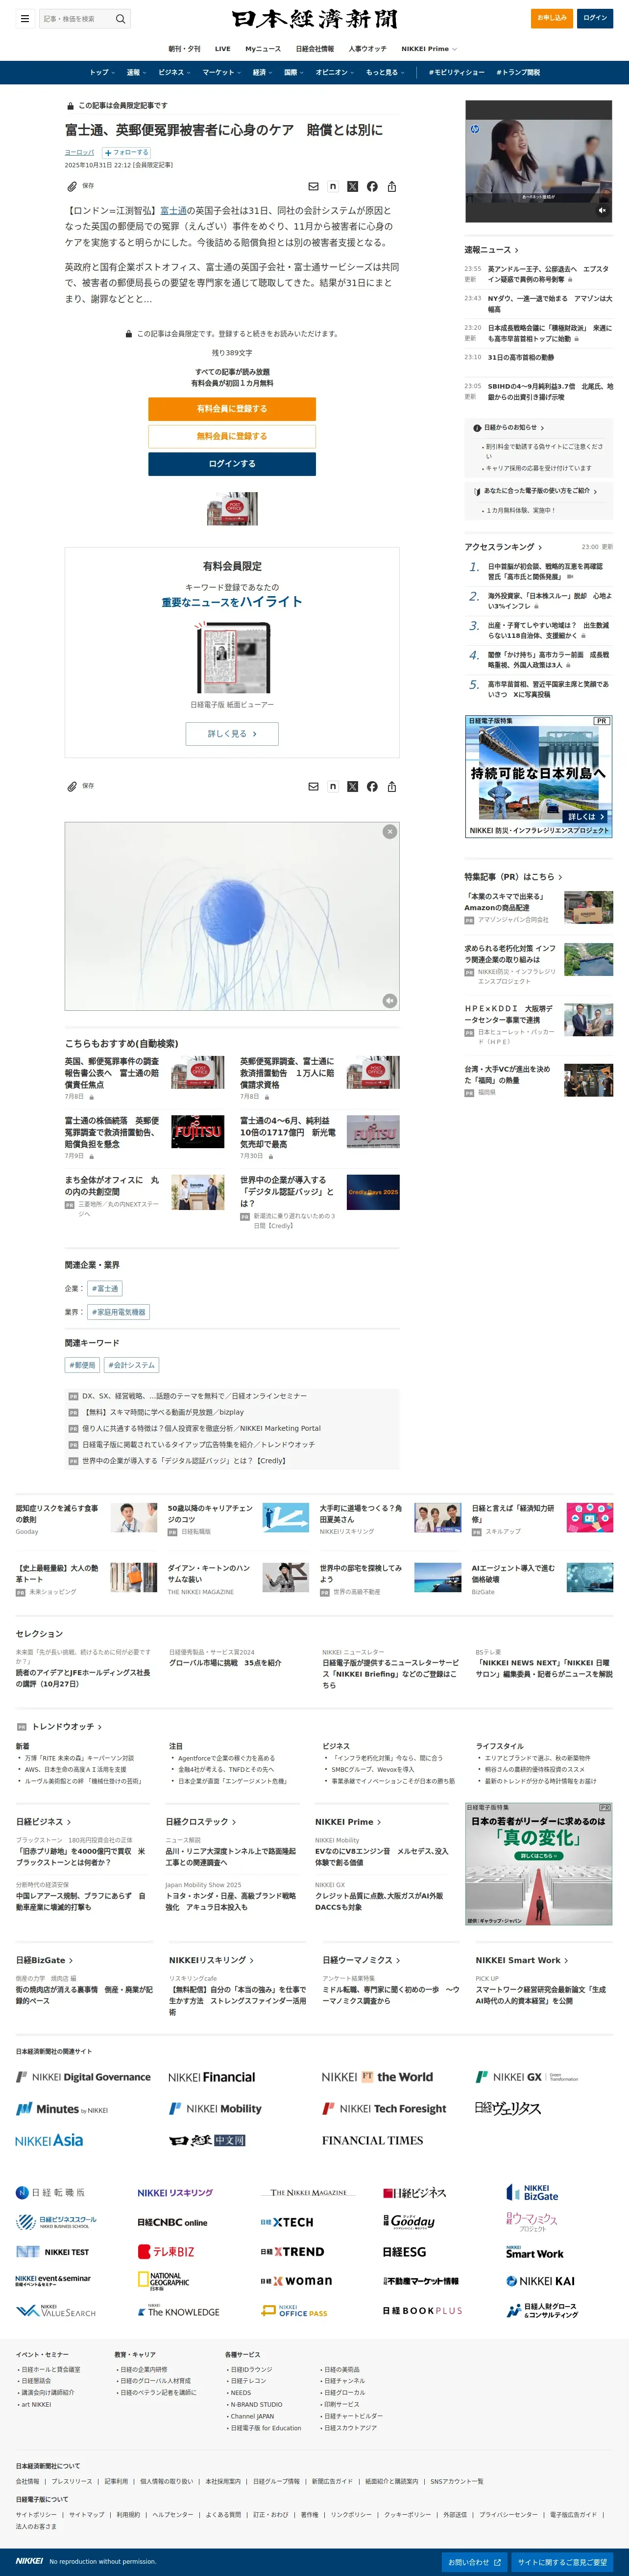Open 持続可能な日本列島へ ad banner
Screen dimensions: 629x2576
[x=539, y=777]
